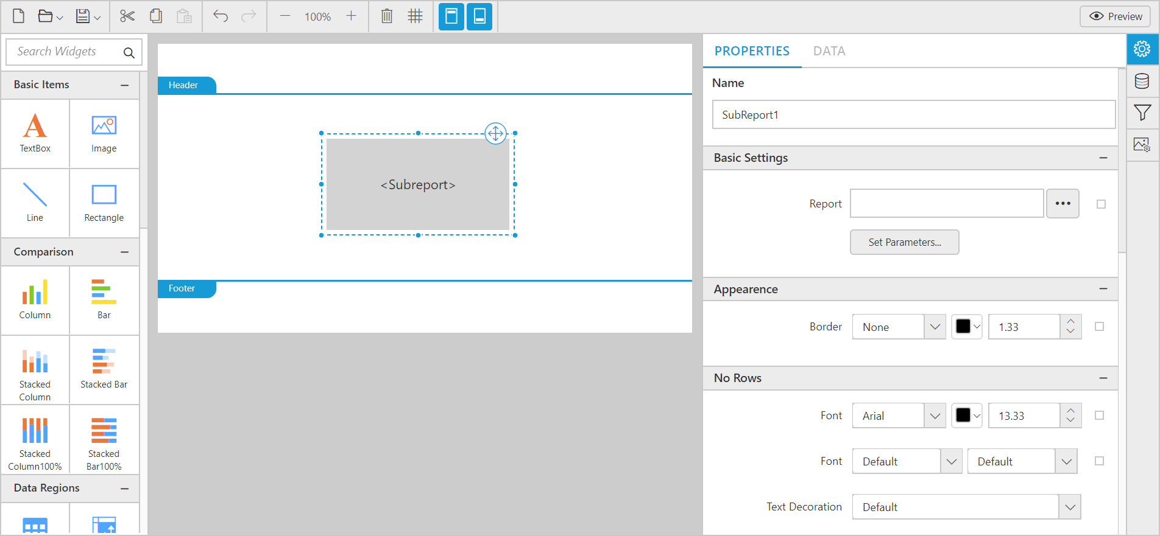Toggle the Arial font row checkbox
The width and height of the screenshot is (1160, 536).
1099,416
